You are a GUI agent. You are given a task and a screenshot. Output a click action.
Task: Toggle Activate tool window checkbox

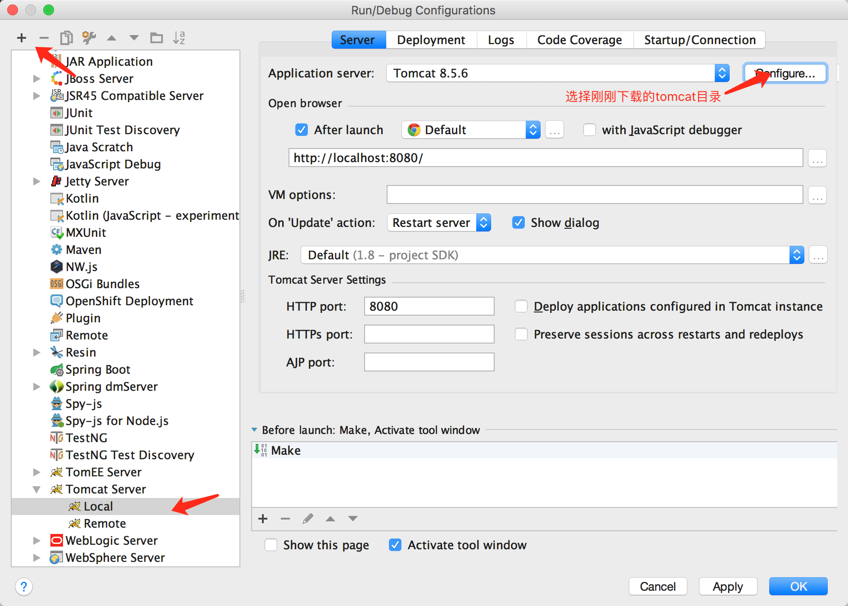(x=395, y=545)
